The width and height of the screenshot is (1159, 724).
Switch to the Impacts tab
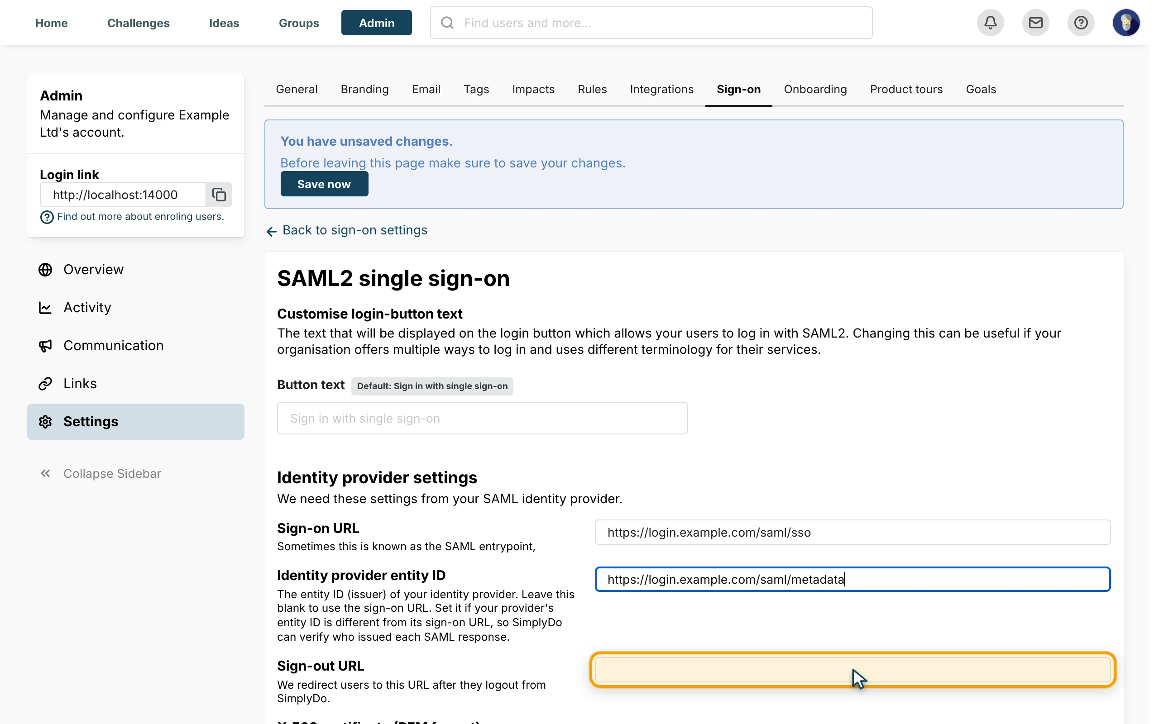[x=533, y=90]
